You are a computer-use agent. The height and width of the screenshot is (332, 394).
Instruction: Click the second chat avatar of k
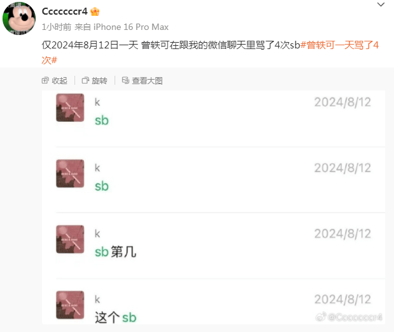pyautogui.click(x=70, y=173)
